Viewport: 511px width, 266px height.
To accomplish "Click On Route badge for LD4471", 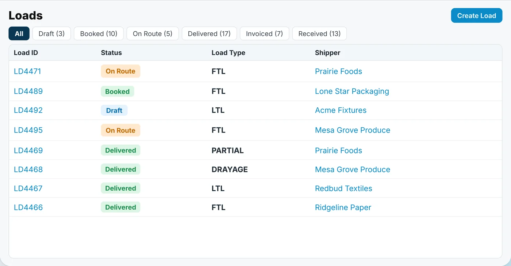I will (120, 71).
